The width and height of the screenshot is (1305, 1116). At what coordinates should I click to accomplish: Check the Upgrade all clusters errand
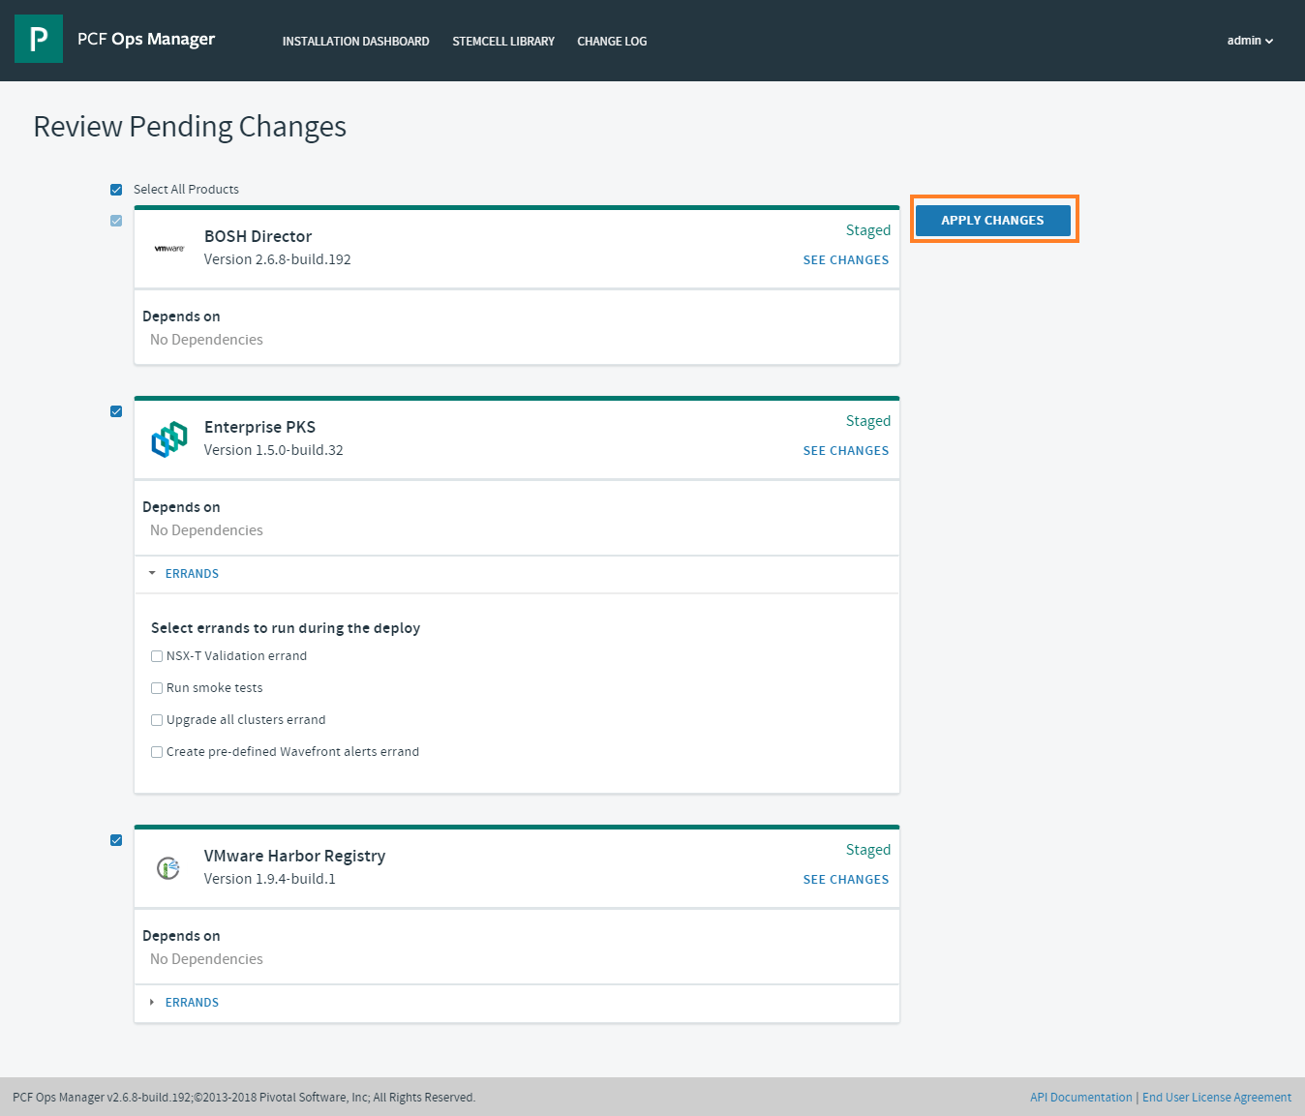pos(157,720)
